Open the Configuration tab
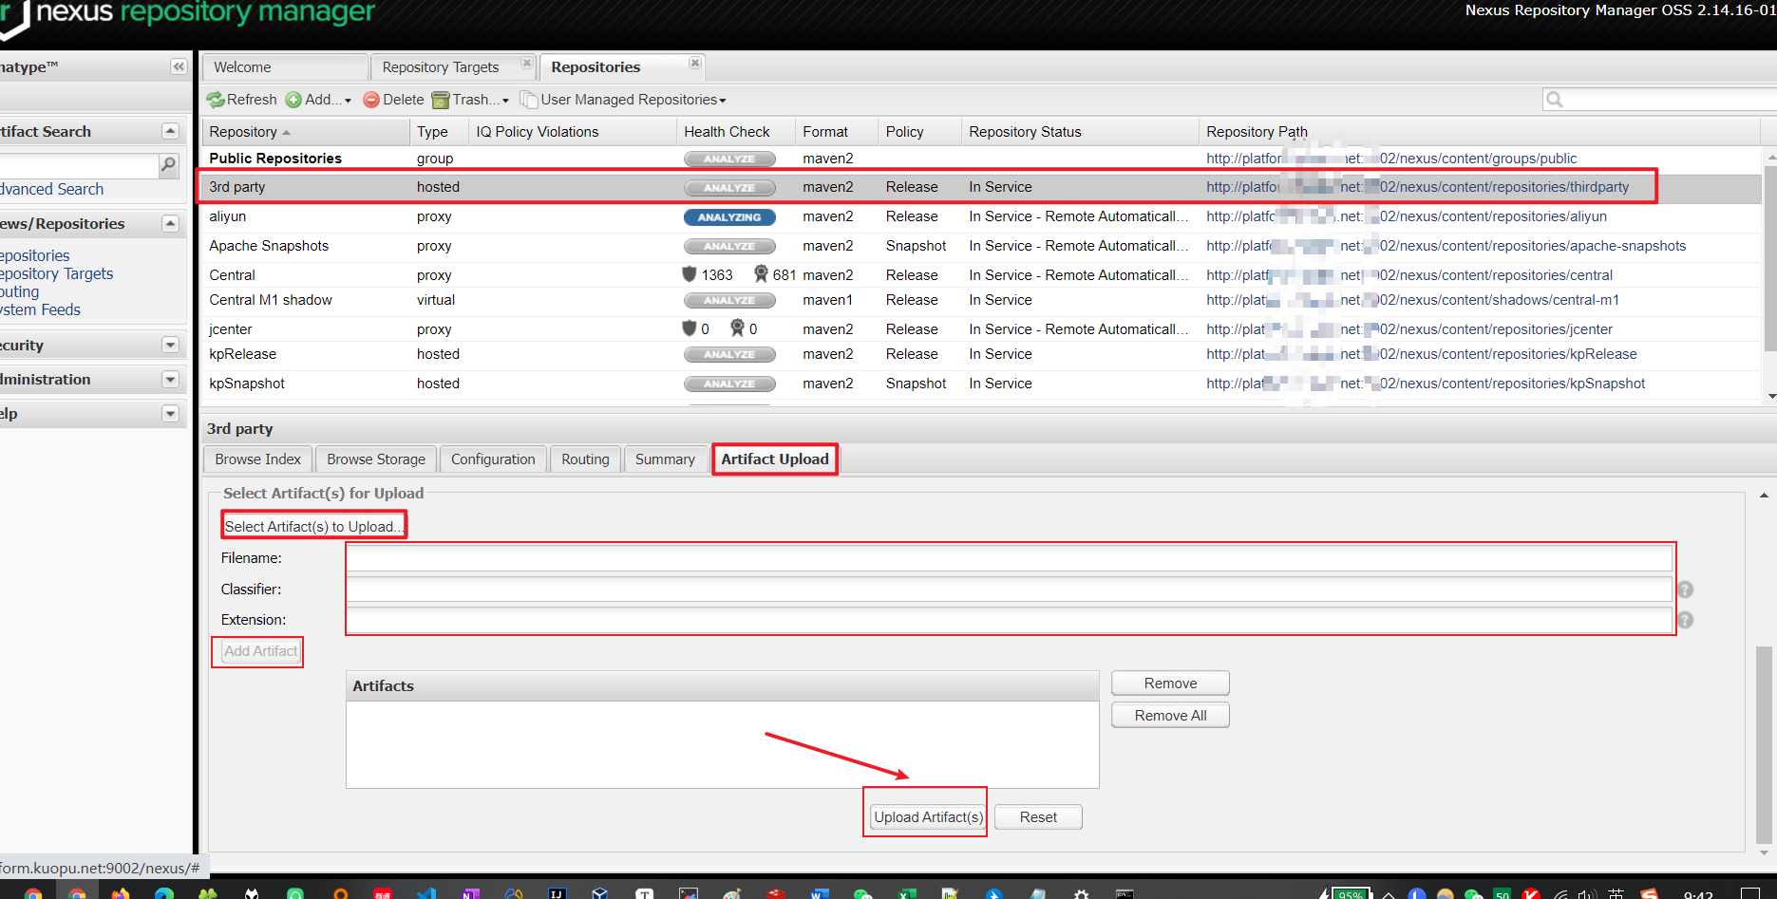The height and width of the screenshot is (899, 1777). coord(493,459)
